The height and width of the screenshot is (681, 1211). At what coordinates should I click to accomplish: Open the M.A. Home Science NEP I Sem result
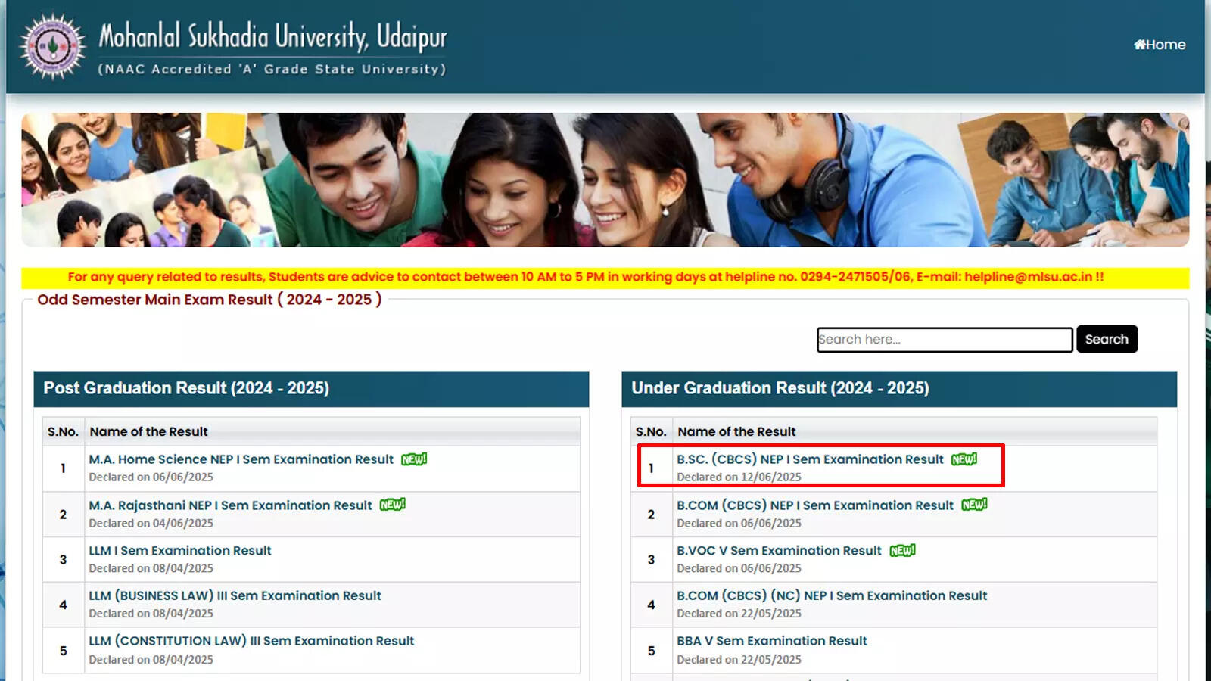(240, 459)
